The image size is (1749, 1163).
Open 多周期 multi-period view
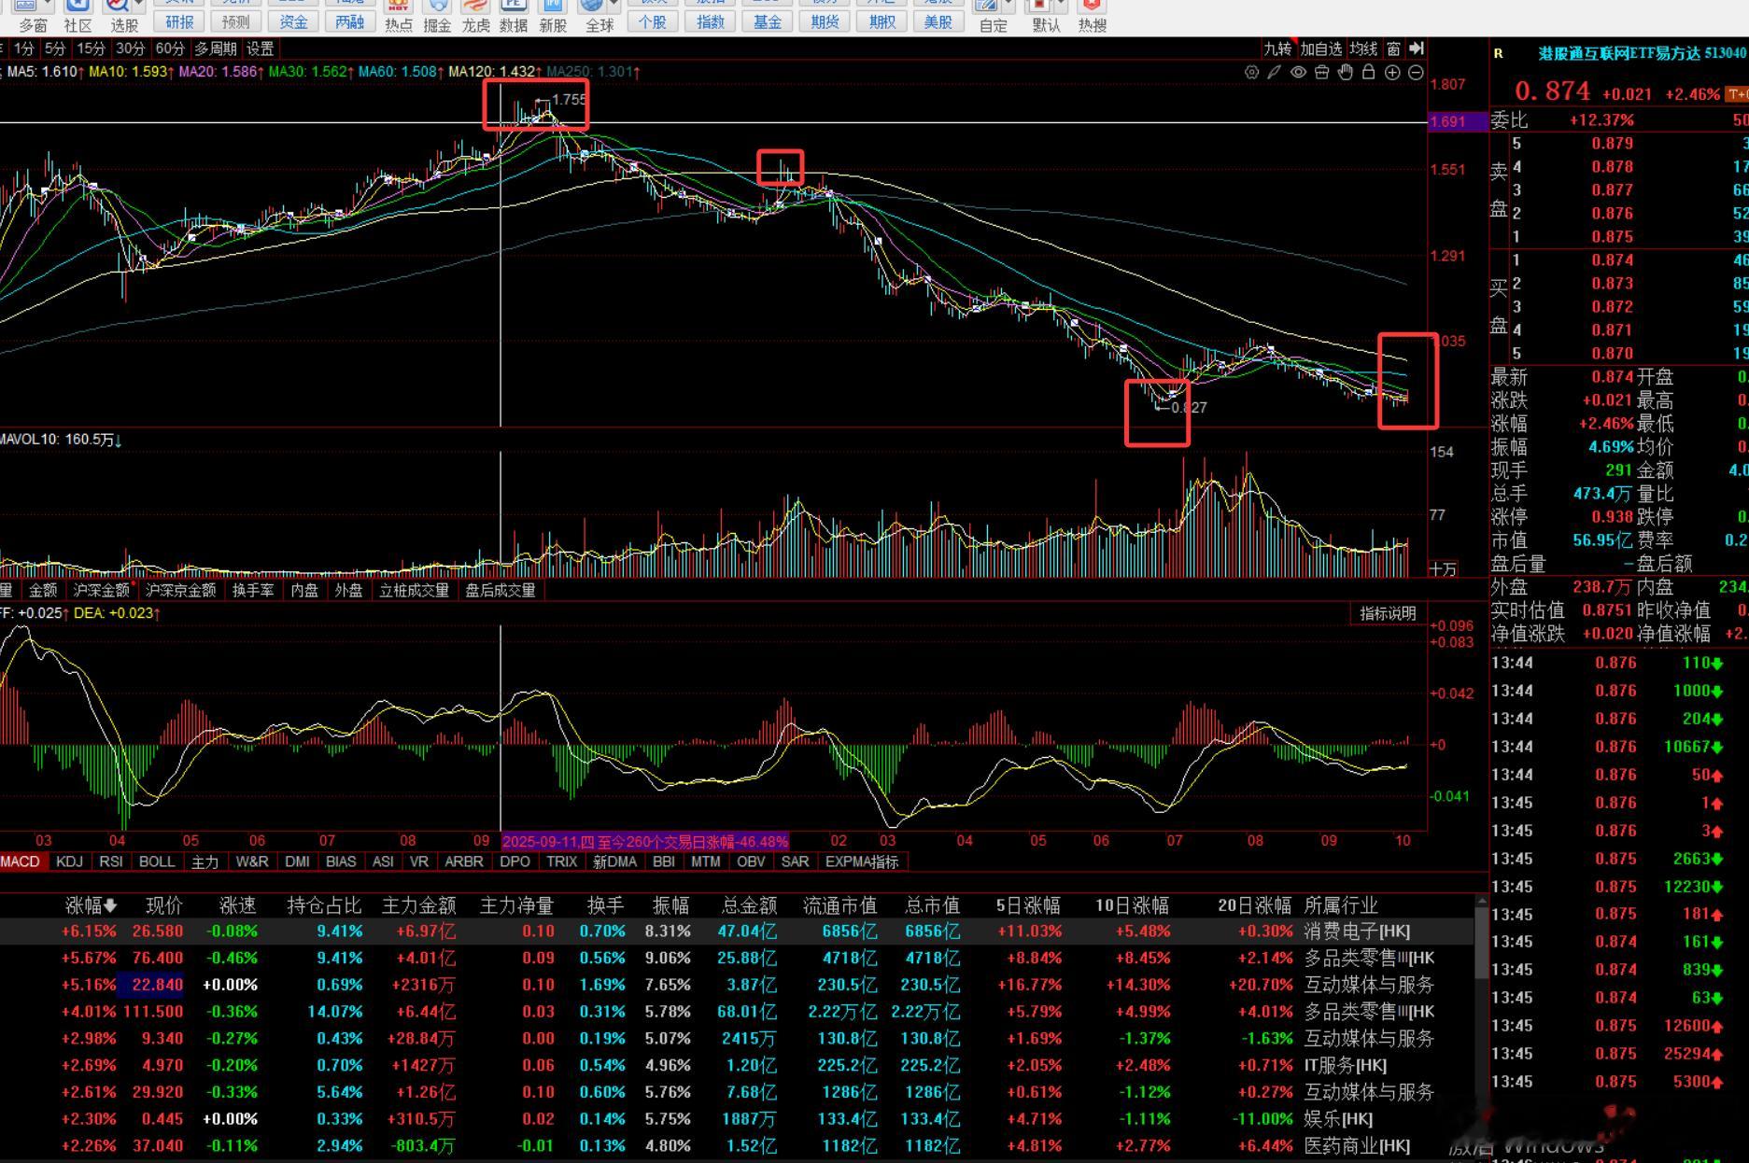click(216, 49)
